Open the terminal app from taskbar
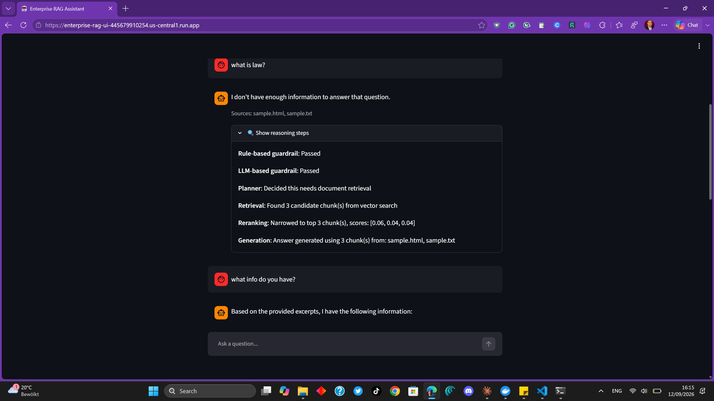Screen dimensions: 714x401 point(561,391)
